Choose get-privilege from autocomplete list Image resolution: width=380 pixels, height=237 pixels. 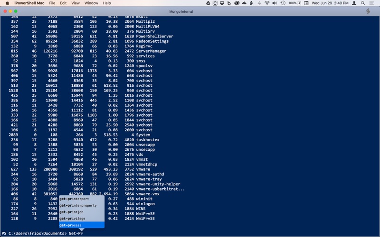[81, 219]
